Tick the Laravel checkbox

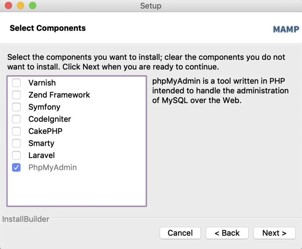(16, 155)
